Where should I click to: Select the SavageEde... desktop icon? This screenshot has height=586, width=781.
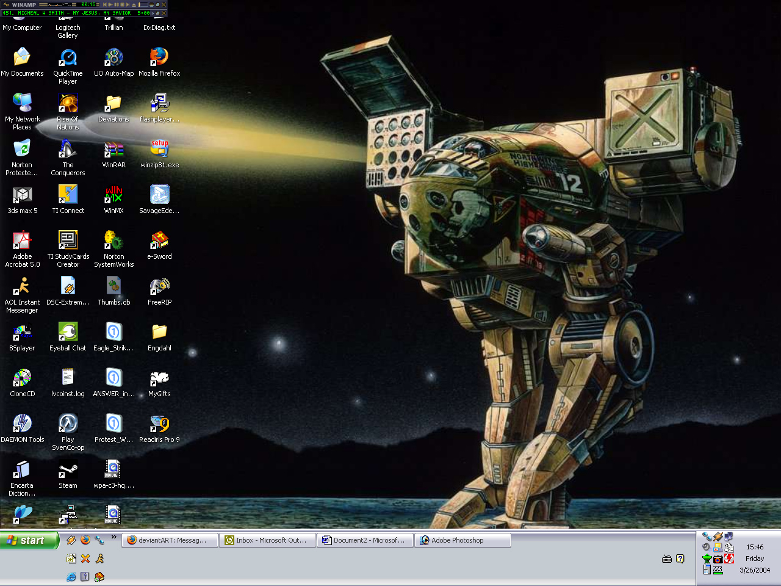point(159,200)
